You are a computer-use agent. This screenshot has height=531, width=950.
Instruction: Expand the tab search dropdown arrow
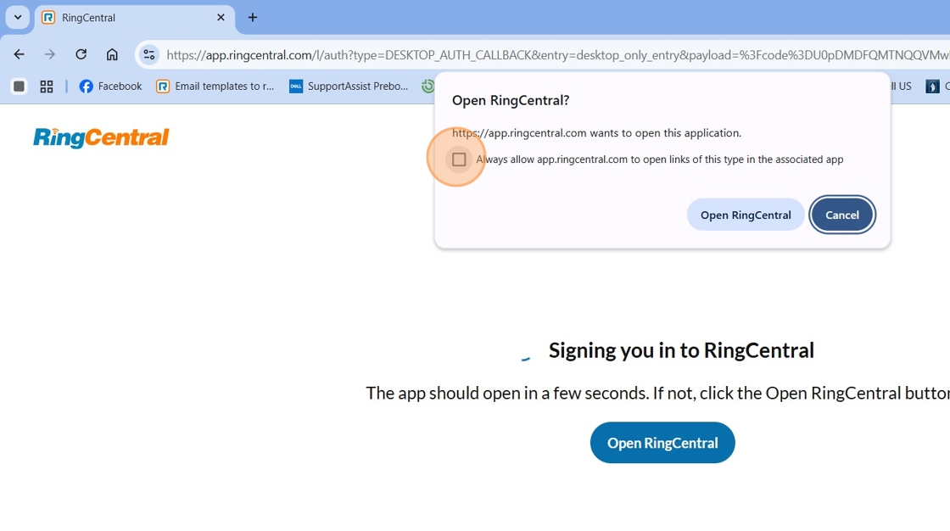(18, 18)
